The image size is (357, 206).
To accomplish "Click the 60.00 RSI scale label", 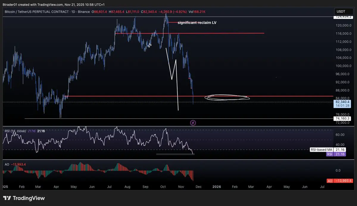I will tap(340, 134).
